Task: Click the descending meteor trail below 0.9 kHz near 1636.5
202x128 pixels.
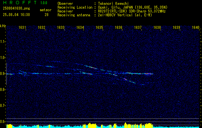Action: tap(129, 81)
